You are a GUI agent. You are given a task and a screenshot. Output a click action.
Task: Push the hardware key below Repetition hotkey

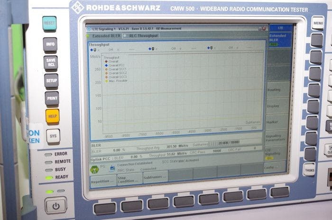[105, 209]
